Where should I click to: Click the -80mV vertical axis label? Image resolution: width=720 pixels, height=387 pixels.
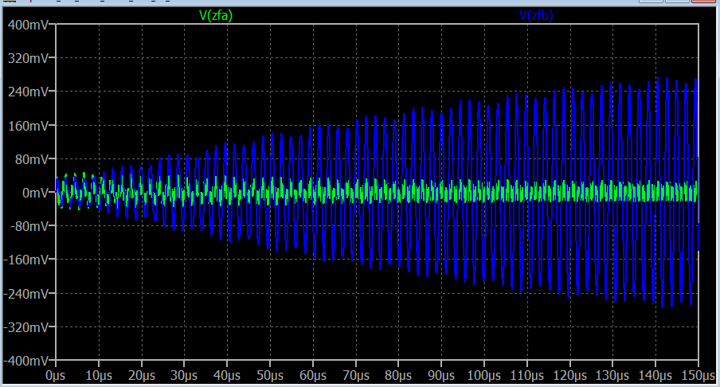point(30,225)
